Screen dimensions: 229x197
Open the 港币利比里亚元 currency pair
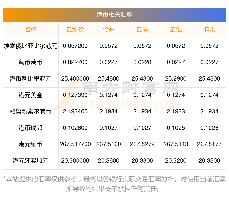pos(30,79)
